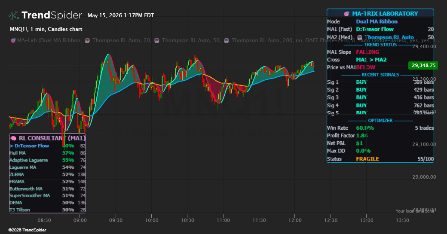Click the 'RECENT SIGNALS' section heading
447x234 pixels.
380,75
